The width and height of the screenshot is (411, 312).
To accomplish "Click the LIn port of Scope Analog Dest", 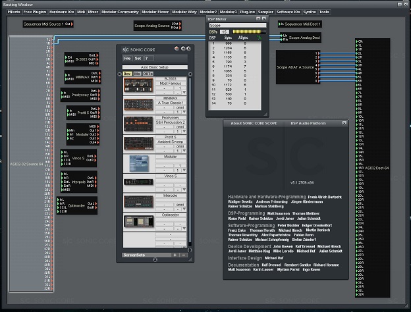I will (x=281, y=36).
